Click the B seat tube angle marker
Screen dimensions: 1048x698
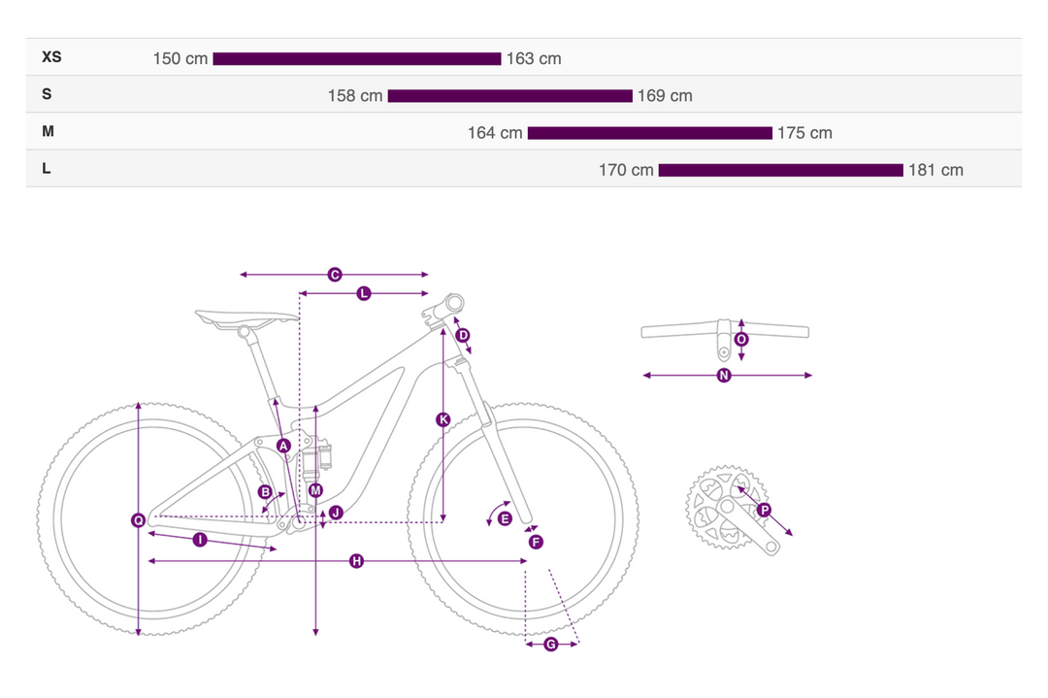click(x=265, y=492)
